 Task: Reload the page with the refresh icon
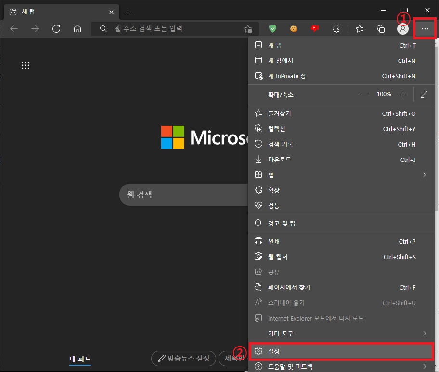pyautogui.click(x=56, y=28)
